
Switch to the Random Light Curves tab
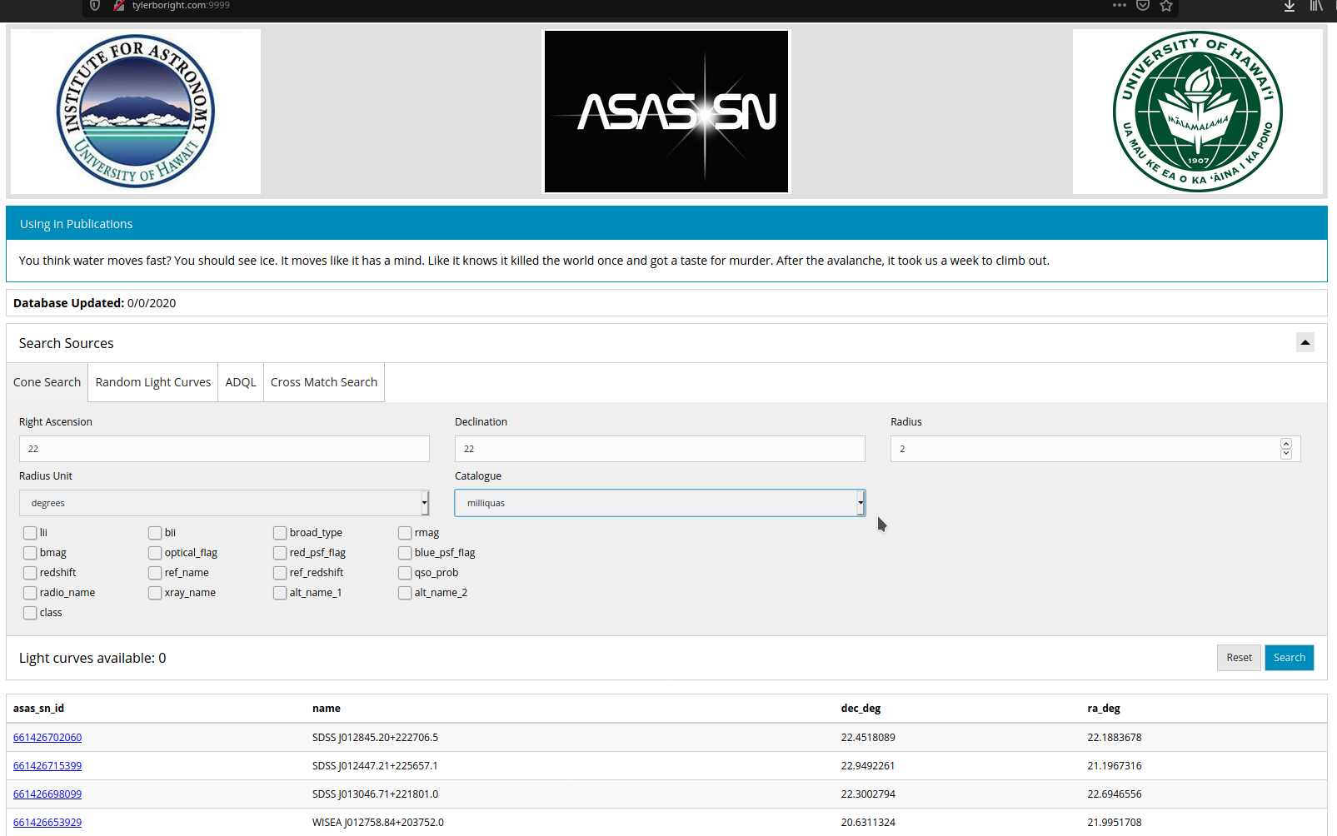[x=152, y=381]
